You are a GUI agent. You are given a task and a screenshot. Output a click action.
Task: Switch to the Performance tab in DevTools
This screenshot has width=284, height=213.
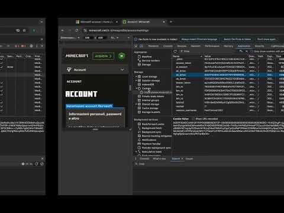(212, 46)
